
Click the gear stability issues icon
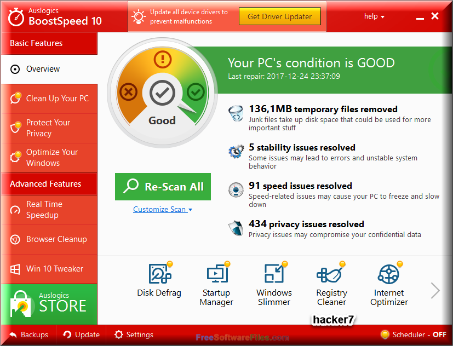click(x=236, y=151)
